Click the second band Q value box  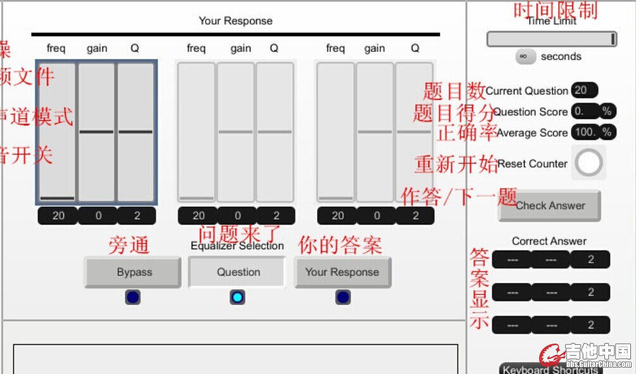coord(275,216)
